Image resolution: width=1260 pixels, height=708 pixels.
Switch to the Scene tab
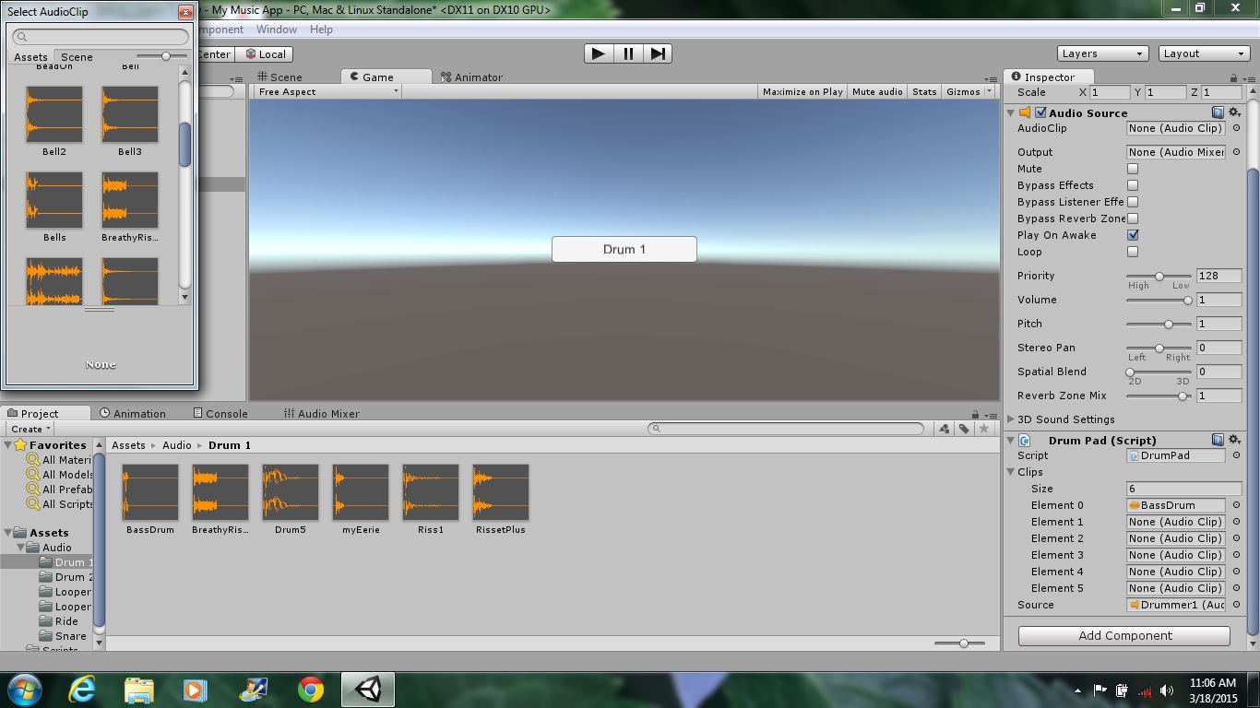(x=279, y=77)
